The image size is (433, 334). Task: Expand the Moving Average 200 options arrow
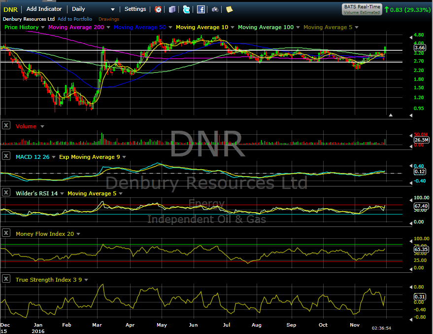[x=108, y=27]
